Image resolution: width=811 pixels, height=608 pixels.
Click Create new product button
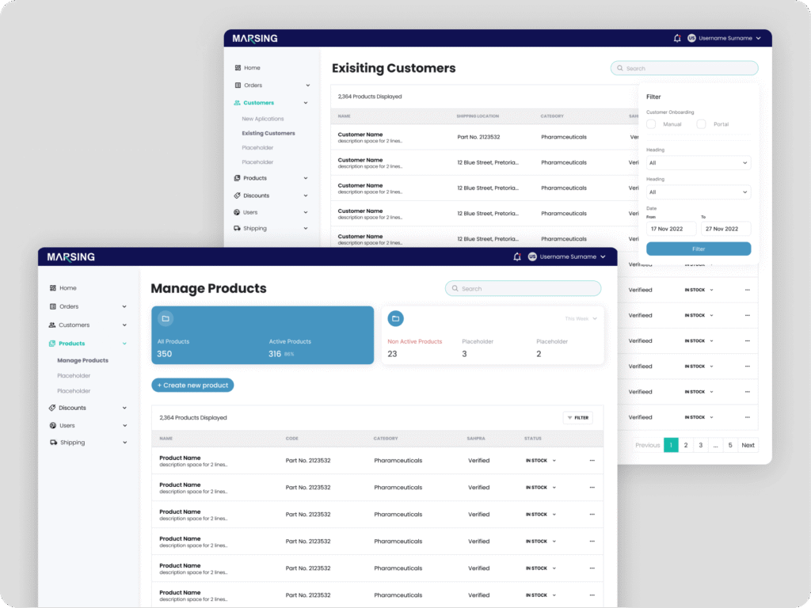point(192,386)
